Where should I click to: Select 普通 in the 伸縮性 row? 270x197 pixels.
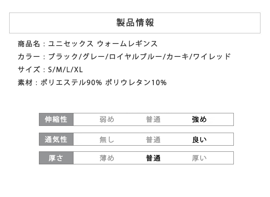click(x=153, y=119)
